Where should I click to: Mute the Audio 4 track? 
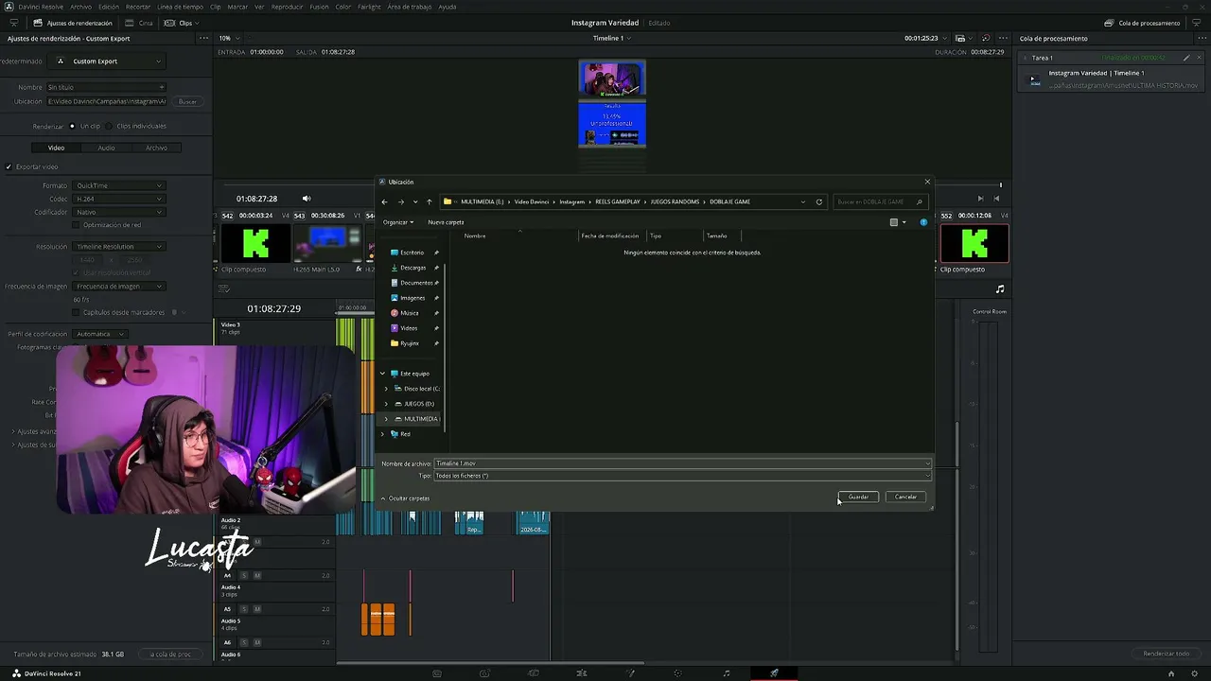(256, 576)
